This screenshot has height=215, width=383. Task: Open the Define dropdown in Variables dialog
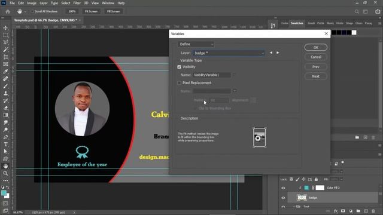196,44
